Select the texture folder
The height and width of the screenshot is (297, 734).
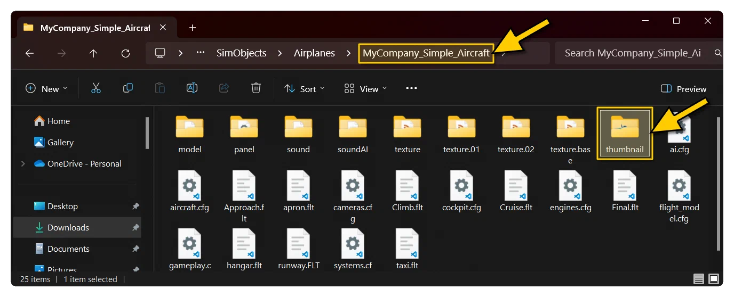pos(408,135)
